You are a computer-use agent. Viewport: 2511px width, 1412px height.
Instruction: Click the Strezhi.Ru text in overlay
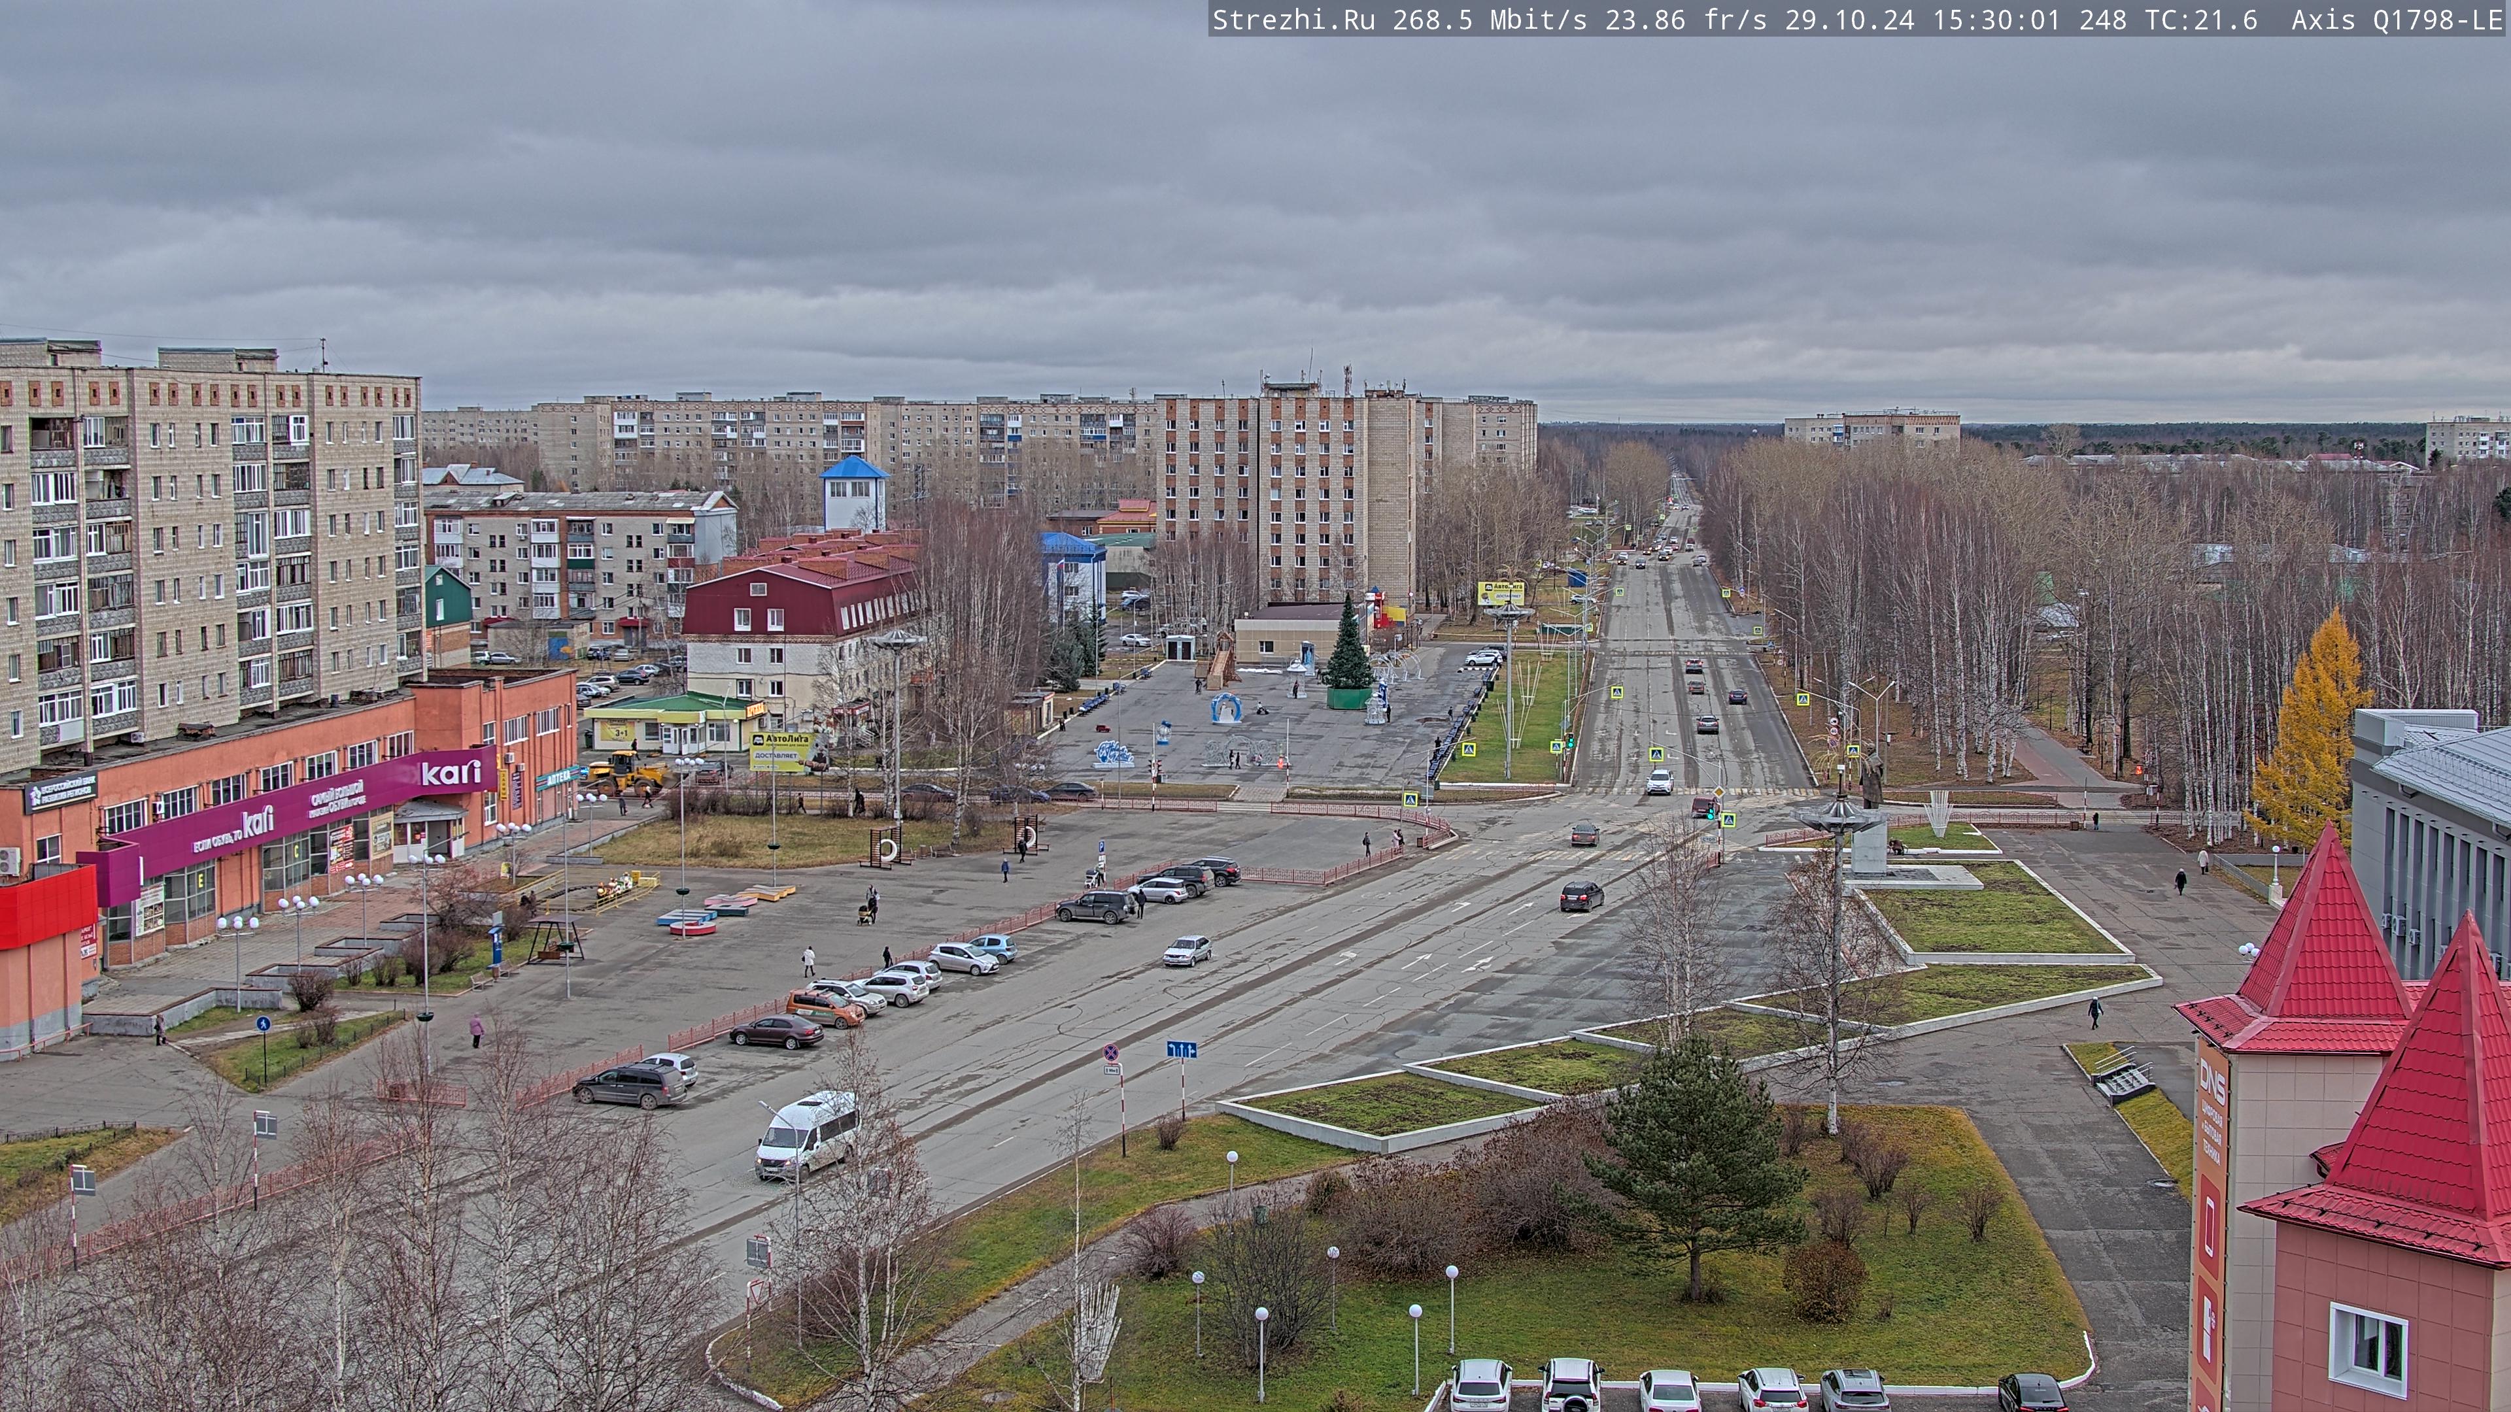tap(1293, 20)
